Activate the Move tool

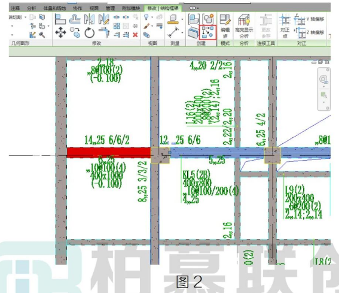(60, 32)
